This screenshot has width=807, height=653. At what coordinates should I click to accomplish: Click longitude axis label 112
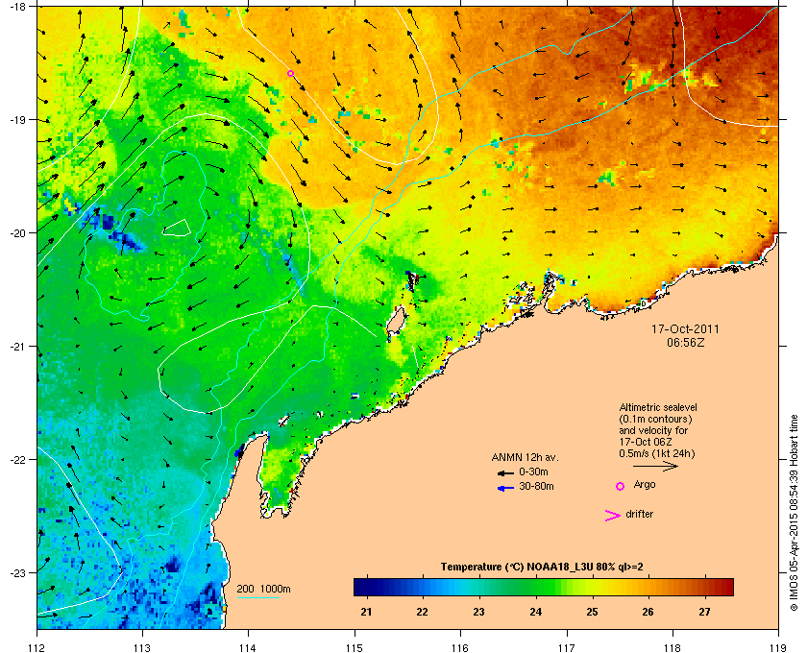point(37,647)
